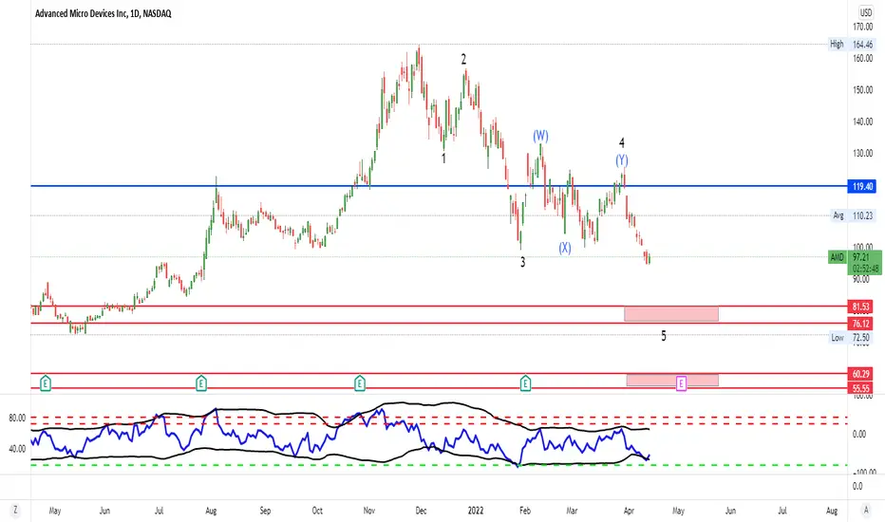Click the Apr label on time axis

pyautogui.click(x=629, y=511)
